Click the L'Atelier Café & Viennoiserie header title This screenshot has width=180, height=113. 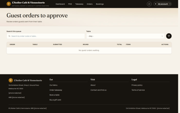(28, 3)
